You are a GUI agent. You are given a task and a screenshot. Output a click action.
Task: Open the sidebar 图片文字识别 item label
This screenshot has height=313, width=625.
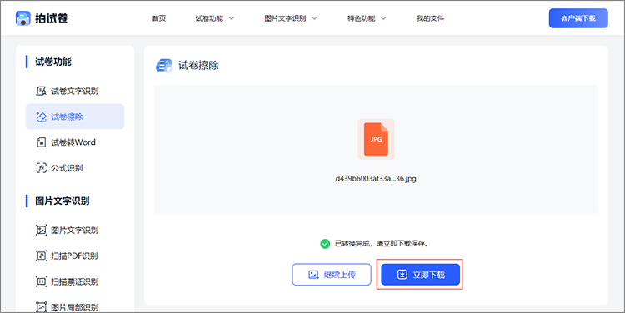tap(75, 230)
